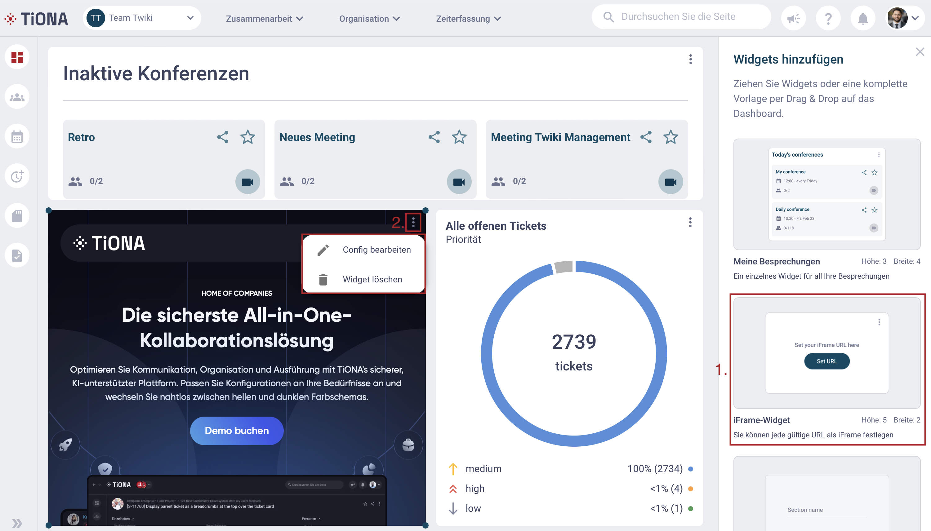Open the help question mark icon

click(x=828, y=18)
